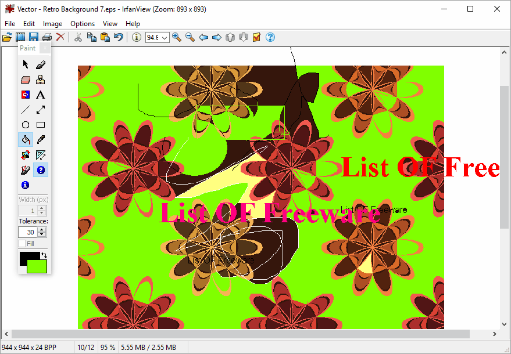511x354 pixels.
Task: Select the slanted brush tool icon below Rotate
Action: [x=26, y=170]
